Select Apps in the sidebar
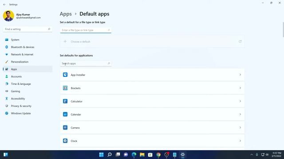Viewport: 284px width, 159px height. point(28,69)
